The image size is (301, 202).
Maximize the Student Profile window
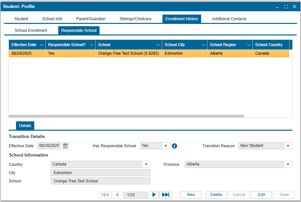tap(286, 7)
